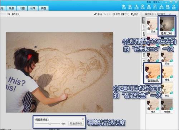Toggle the Original image (原图) view
Image resolution: width=179 pixels, height=130 pixels.
coord(116,14)
